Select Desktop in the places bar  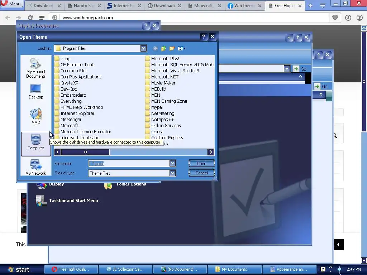tap(36, 92)
